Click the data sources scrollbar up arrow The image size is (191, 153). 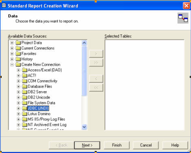point(84,43)
